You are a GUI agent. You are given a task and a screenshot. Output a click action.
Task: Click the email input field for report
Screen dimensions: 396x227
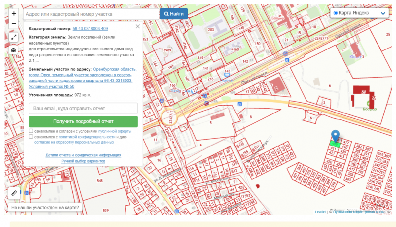pyautogui.click(x=83, y=108)
